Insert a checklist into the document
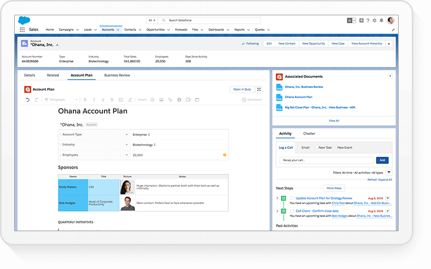 [153, 100]
